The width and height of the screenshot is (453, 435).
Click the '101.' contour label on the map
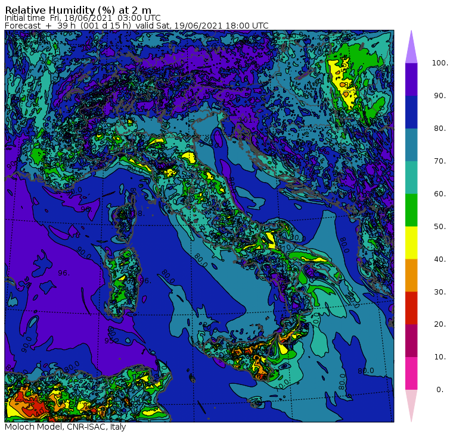[x=246, y=120]
